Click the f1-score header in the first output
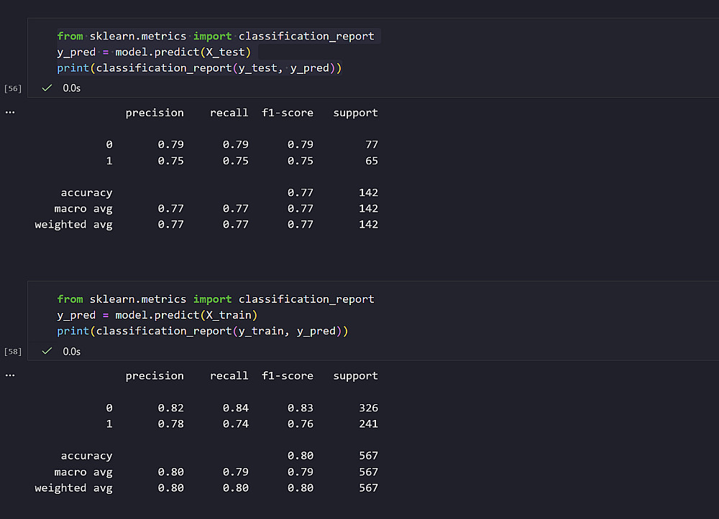This screenshot has height=519, width=719. coord(288,113)
